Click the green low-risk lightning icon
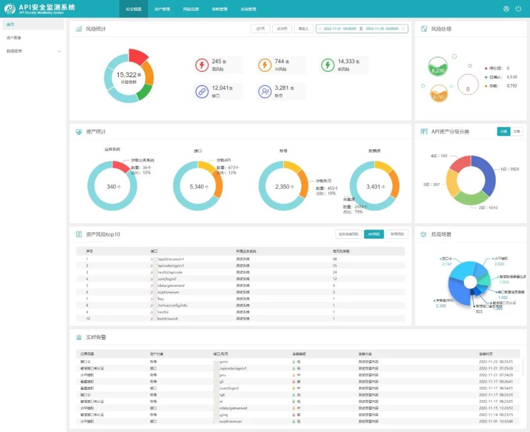 coord(327,65)
